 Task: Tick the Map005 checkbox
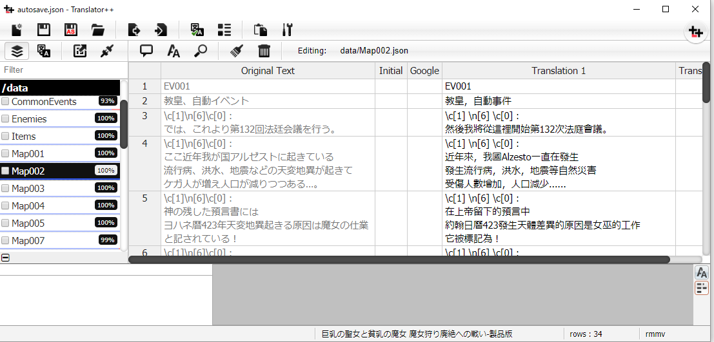5,223
